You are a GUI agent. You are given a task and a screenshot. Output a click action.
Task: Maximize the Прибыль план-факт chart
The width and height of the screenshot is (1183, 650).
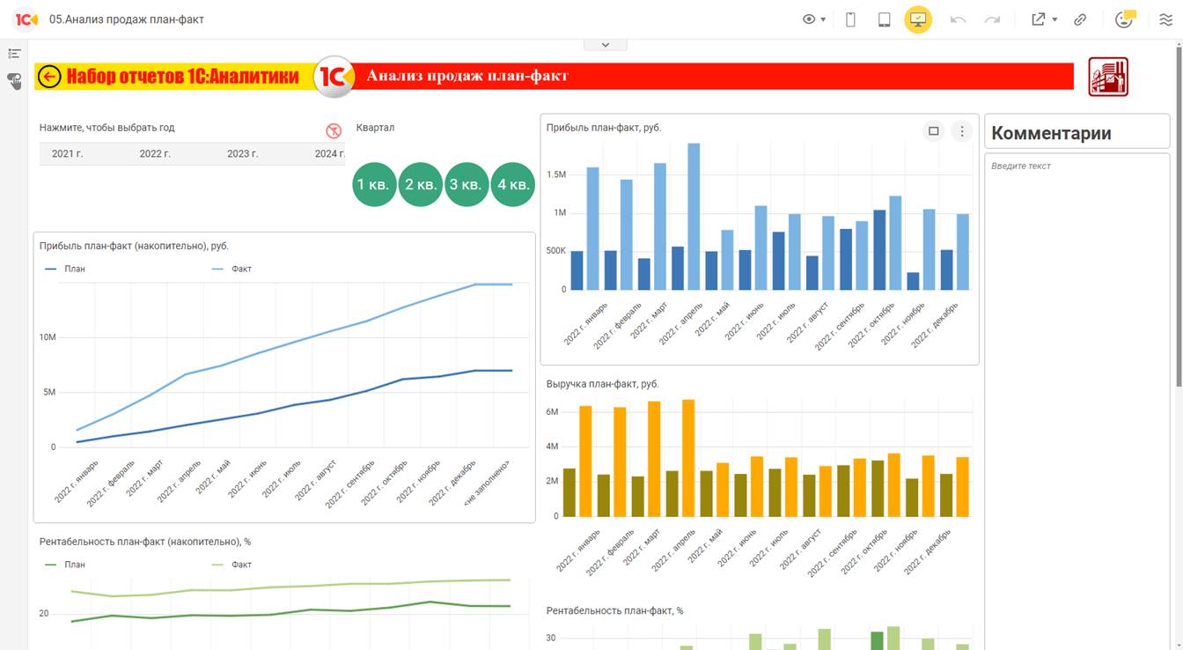[x=934, y=131]
